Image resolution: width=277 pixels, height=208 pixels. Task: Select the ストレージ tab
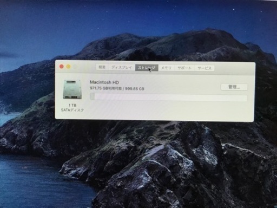pyautogui.click(x=147, y=68)
